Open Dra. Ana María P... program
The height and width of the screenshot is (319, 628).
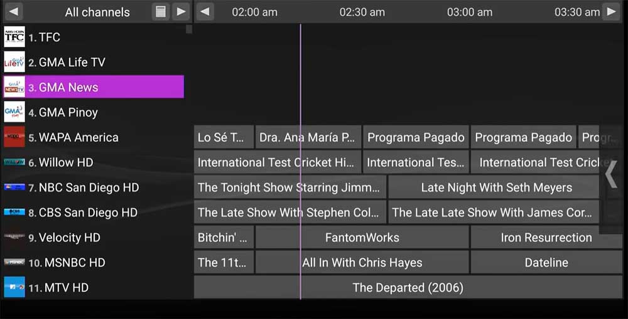[308, 137]
